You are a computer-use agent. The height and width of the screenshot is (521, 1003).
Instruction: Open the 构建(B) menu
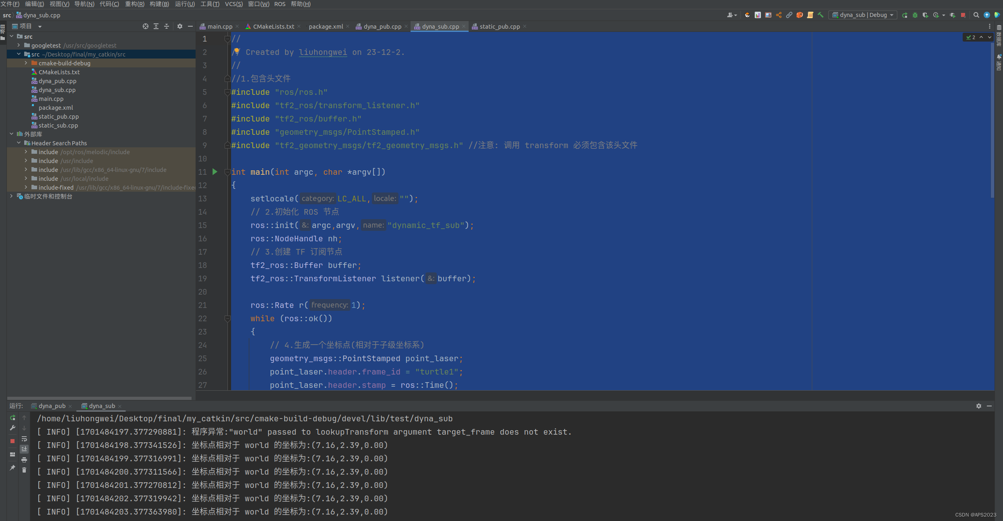tap(159, 4)
